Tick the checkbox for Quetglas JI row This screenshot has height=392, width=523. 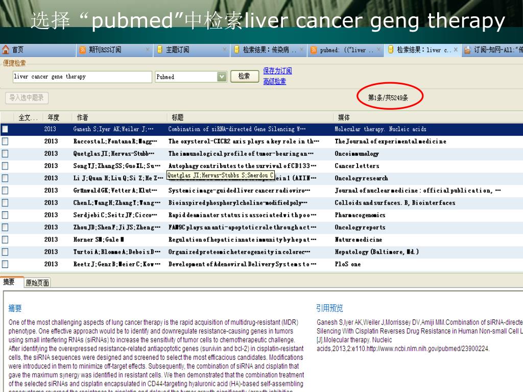click(5, 154)
